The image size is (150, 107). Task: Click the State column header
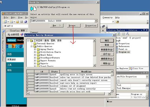pos(54,72)
